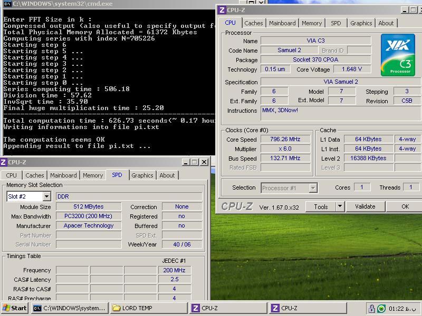Click the x 6.0 multiplier value

285,149
